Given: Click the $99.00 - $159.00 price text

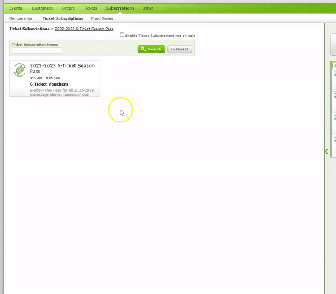Looking at the screenshot, I should pyautogui.click(x=45, y=78).
